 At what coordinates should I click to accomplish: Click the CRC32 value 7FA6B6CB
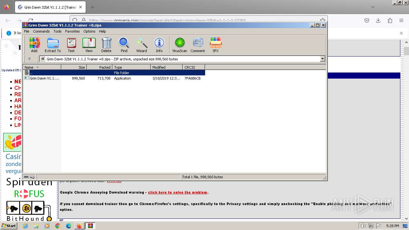click(x=192, y=78)
